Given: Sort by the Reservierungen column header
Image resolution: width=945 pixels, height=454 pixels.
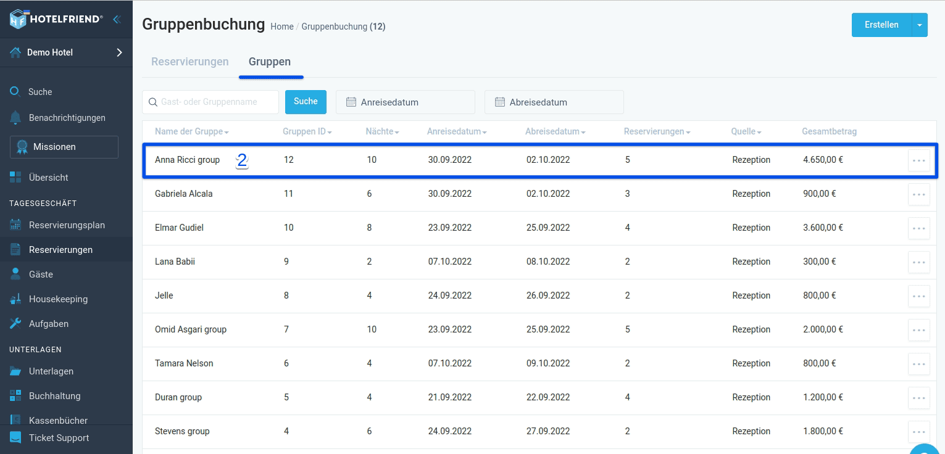Looking at the screenshot, I should tap(657, 131).
